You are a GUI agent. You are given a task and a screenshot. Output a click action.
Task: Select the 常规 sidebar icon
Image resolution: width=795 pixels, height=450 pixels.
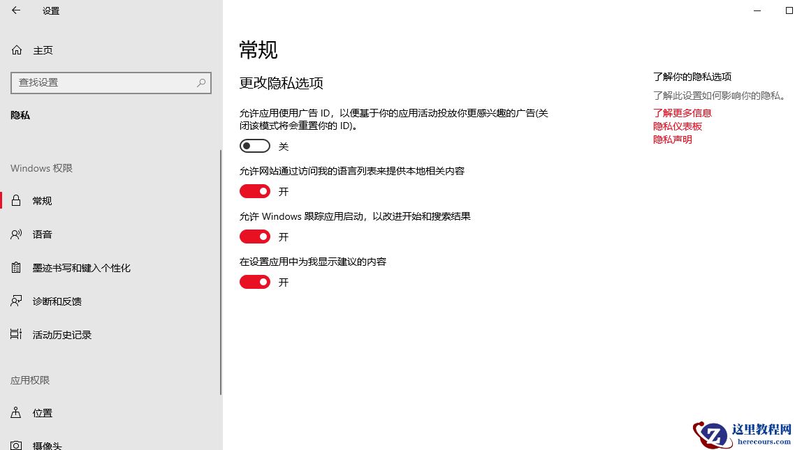[x=16, y=200]
